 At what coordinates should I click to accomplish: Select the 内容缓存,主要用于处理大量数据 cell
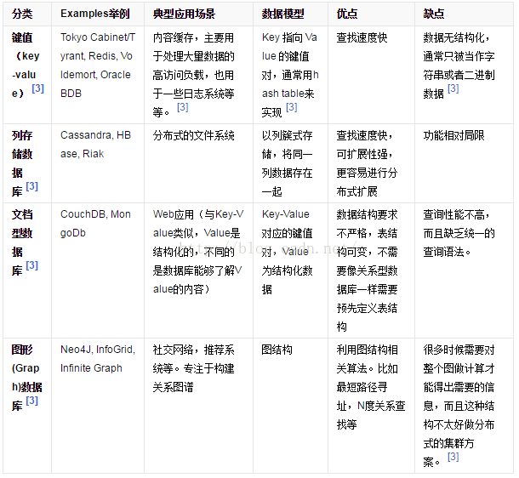pyautogui.click(x=198, y=75)
